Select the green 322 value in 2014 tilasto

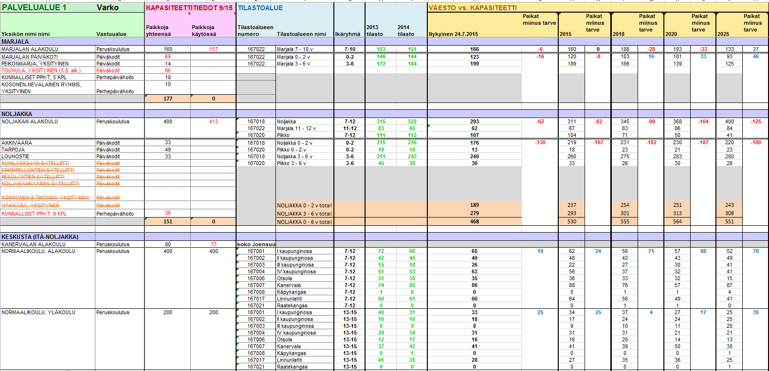[x=412, y=121]
